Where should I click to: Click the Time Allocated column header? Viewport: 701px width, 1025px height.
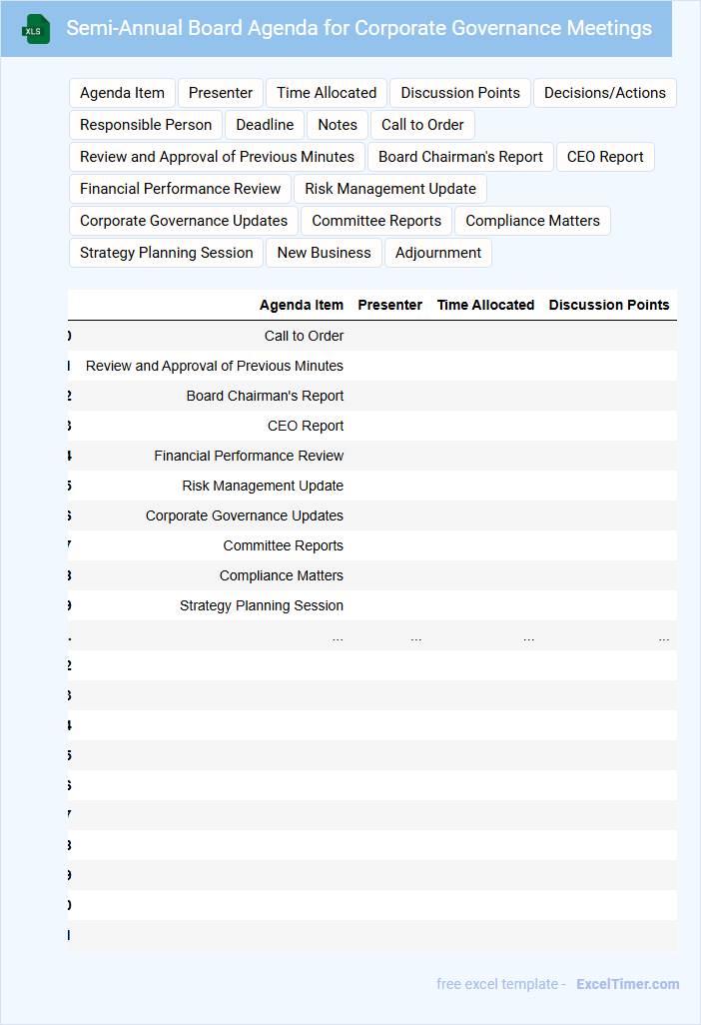485,305
